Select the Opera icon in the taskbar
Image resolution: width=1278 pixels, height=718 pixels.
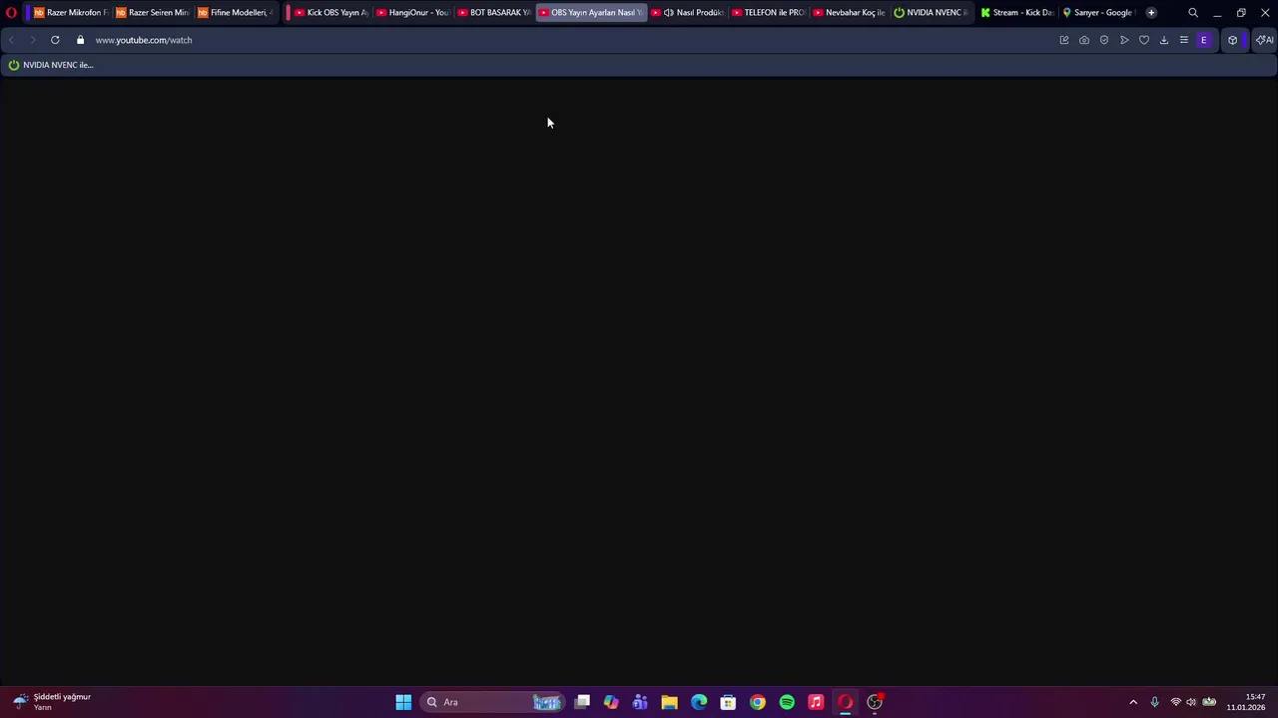pyautogui.click(x=846, y=702)
